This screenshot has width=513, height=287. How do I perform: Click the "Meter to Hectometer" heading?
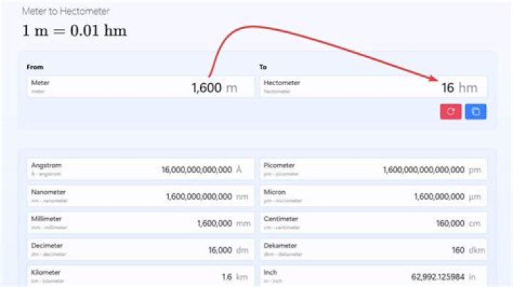[x=66, y=12]
